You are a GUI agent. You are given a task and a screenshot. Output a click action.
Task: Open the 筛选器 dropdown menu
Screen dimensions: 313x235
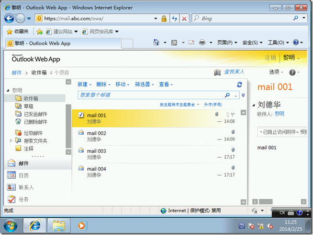145,85
